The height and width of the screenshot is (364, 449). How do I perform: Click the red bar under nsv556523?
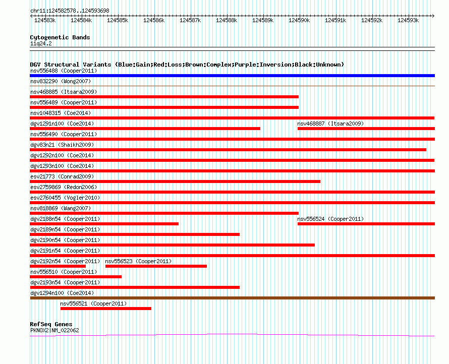pyautogui.click(x=156, y=266)
